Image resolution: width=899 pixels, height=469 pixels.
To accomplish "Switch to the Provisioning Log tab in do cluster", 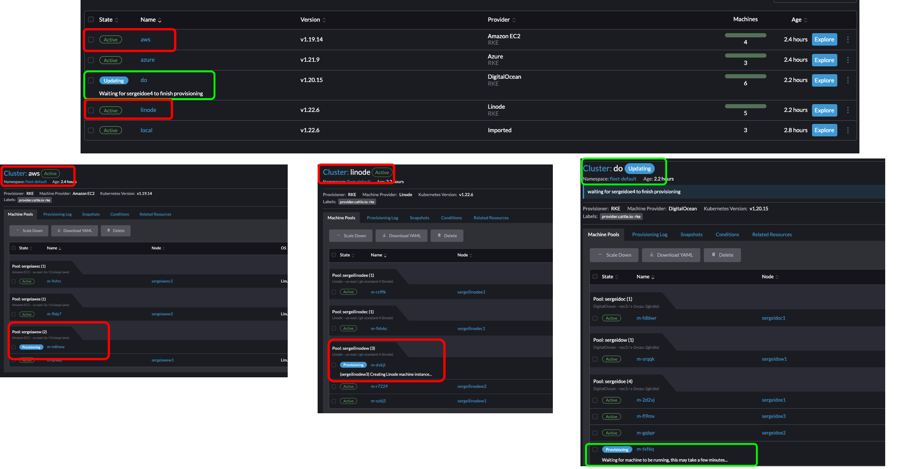I will point(649,234).
